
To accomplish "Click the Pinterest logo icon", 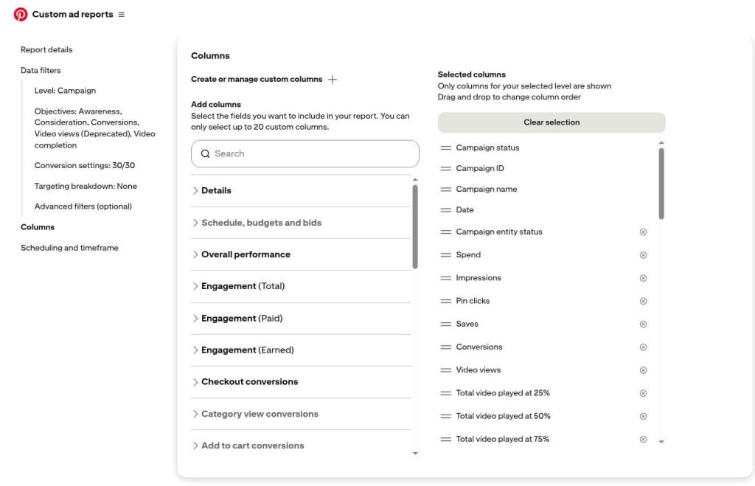I will click(x=20, y=13).
